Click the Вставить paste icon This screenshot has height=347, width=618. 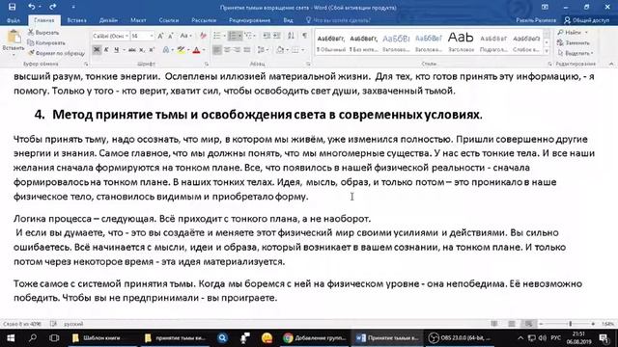(14, 37)
